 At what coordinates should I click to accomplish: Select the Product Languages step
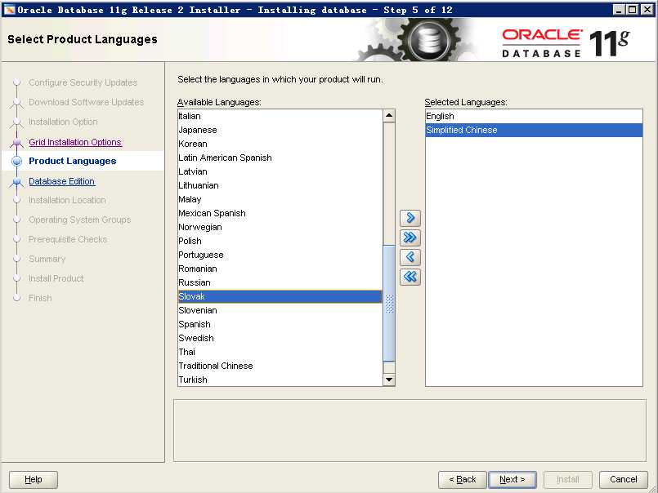[72, 161]
